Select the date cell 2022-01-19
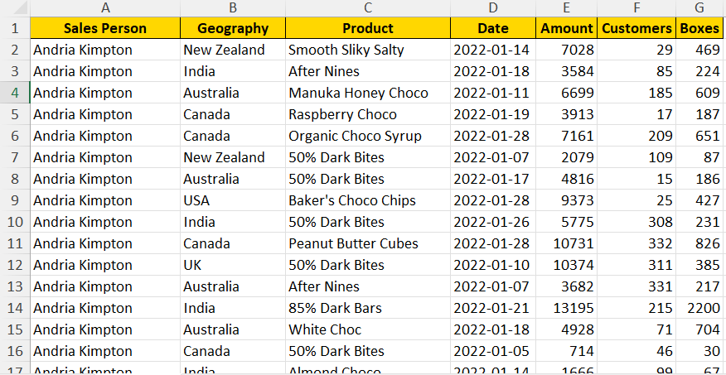This screenshot has width=726, height=375. click(493, 114)
